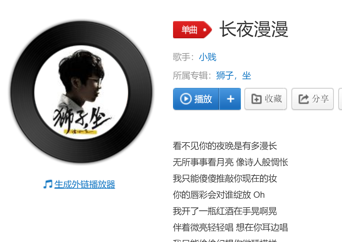Add song to playlist with plus button
342x242 pixels.
(230, 99)
